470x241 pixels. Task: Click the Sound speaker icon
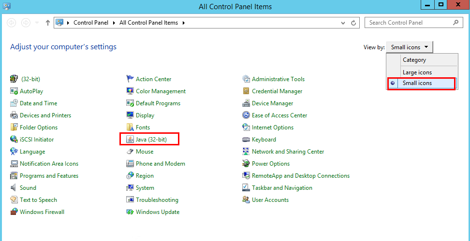[x=13, y=188]
